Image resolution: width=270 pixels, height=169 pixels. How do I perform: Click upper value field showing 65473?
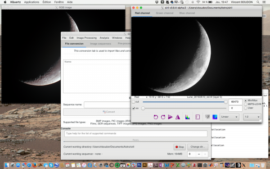pyautogui.click(x=235, y=102)
